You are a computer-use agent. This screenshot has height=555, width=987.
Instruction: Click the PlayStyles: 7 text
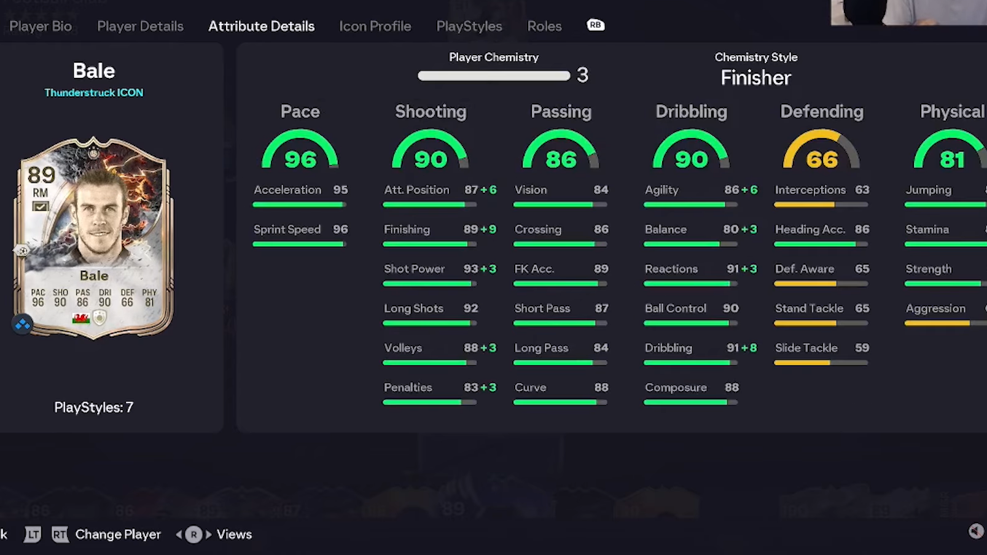pos(93,408)
